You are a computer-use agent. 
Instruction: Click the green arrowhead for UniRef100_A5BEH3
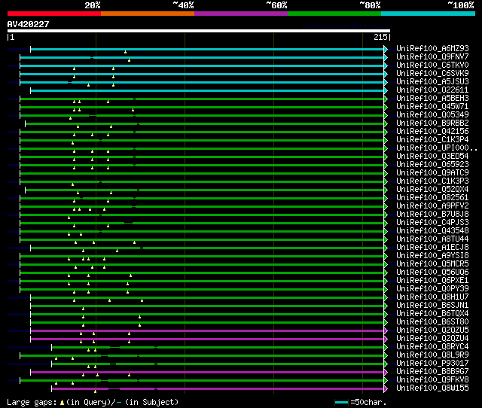click(x=386, y=99)
